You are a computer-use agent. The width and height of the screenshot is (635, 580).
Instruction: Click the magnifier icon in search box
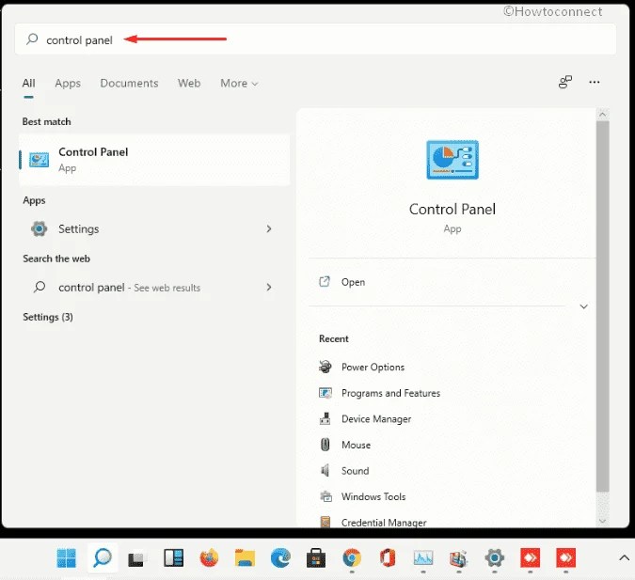(32, 39)
